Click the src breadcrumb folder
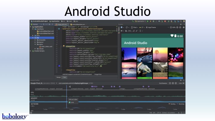This screenshot has height=121, width=215. (63, 21)
